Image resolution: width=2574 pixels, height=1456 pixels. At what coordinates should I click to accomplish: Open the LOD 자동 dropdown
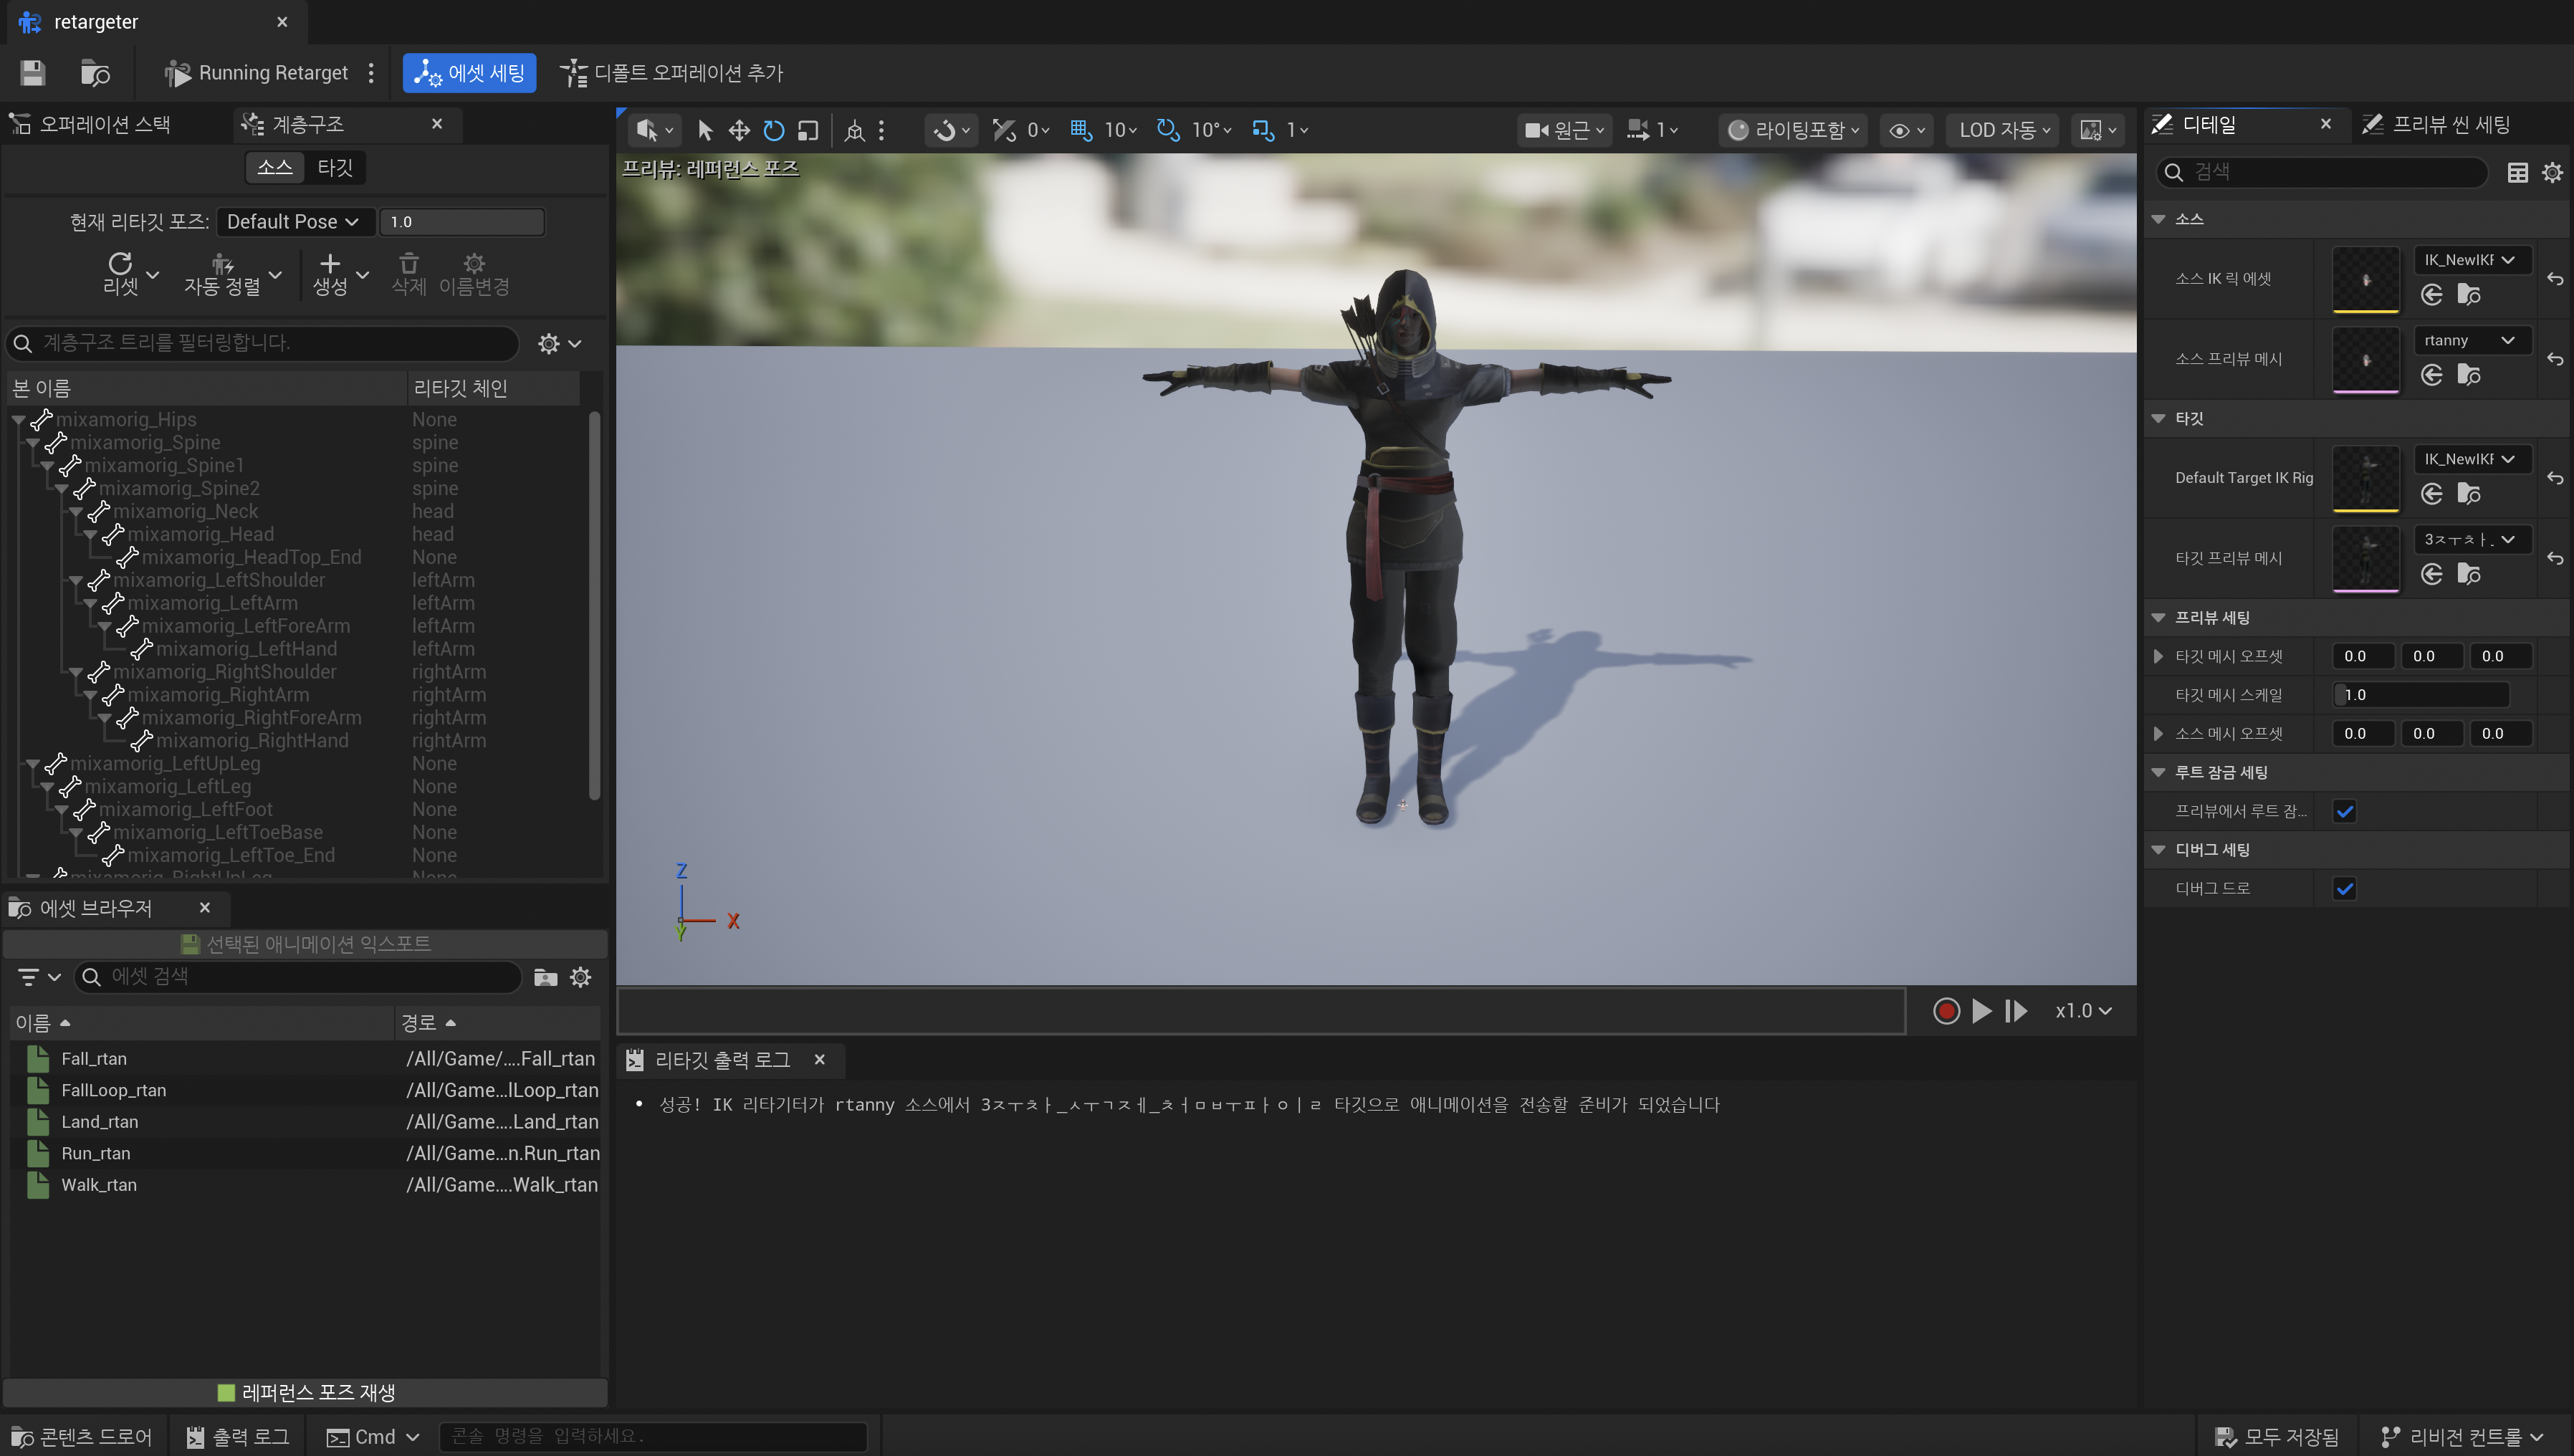click(x=2003, y=130)
